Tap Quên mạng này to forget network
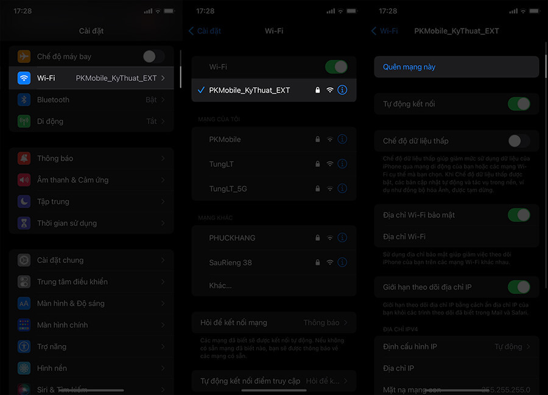 [x=409, y=67]
